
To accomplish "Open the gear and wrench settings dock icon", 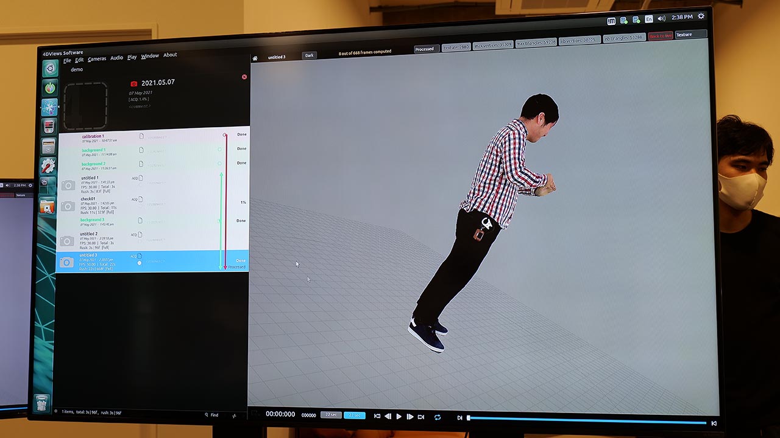I will click(x=48, y=165).
